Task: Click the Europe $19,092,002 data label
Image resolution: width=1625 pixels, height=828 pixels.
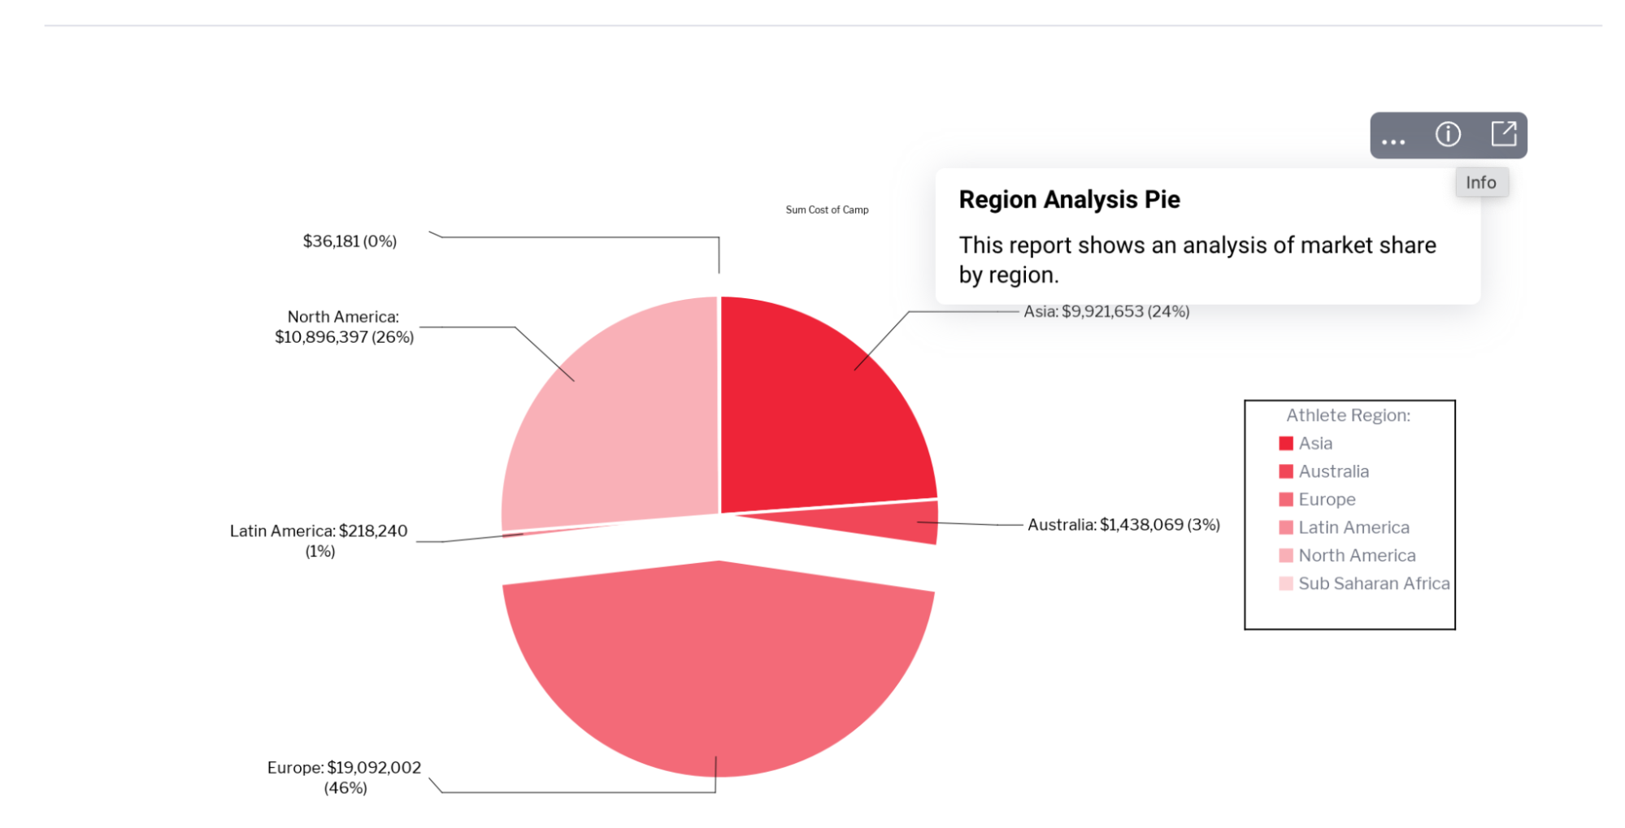Action: click(x=345, y=778)
